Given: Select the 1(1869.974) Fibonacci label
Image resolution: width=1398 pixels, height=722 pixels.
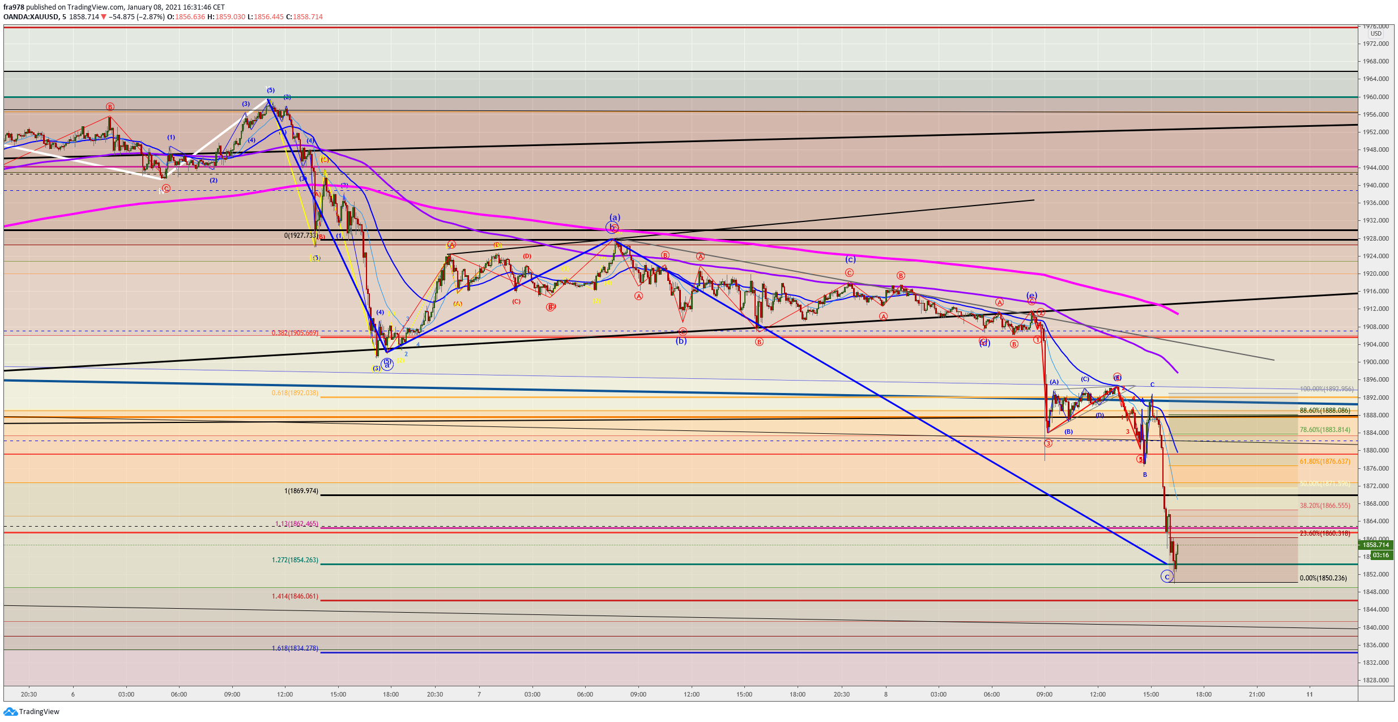Looking at the screenshot, I should [301, 491].
